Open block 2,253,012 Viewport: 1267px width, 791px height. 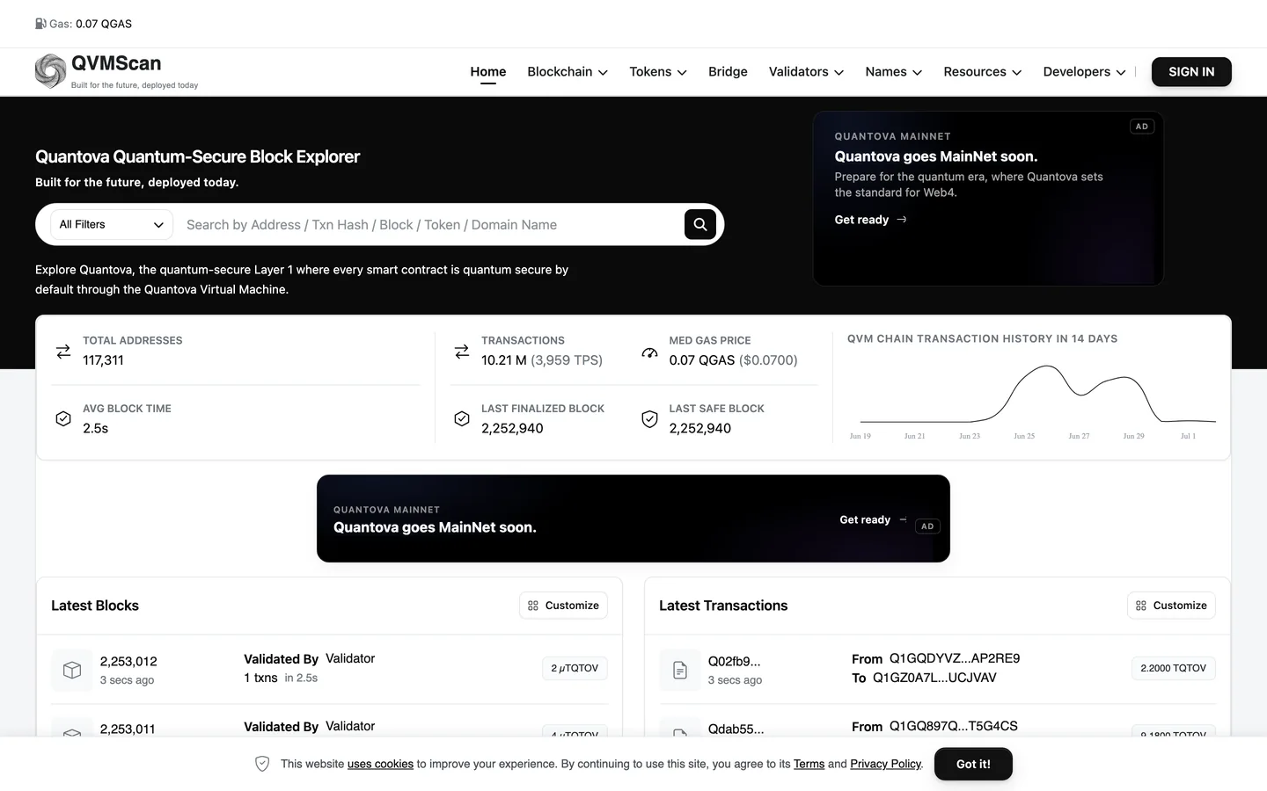128,661
